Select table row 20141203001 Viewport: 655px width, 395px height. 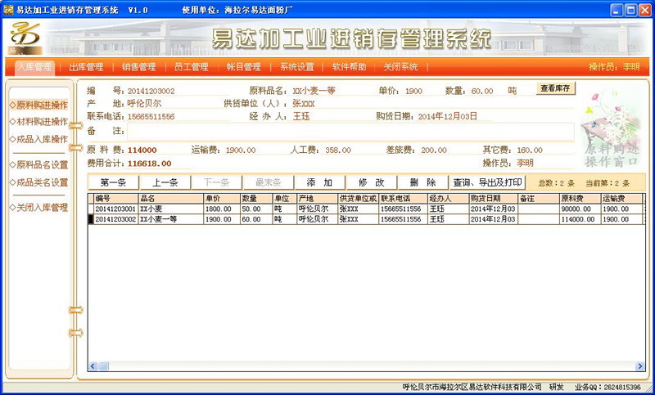click(366, 209)
